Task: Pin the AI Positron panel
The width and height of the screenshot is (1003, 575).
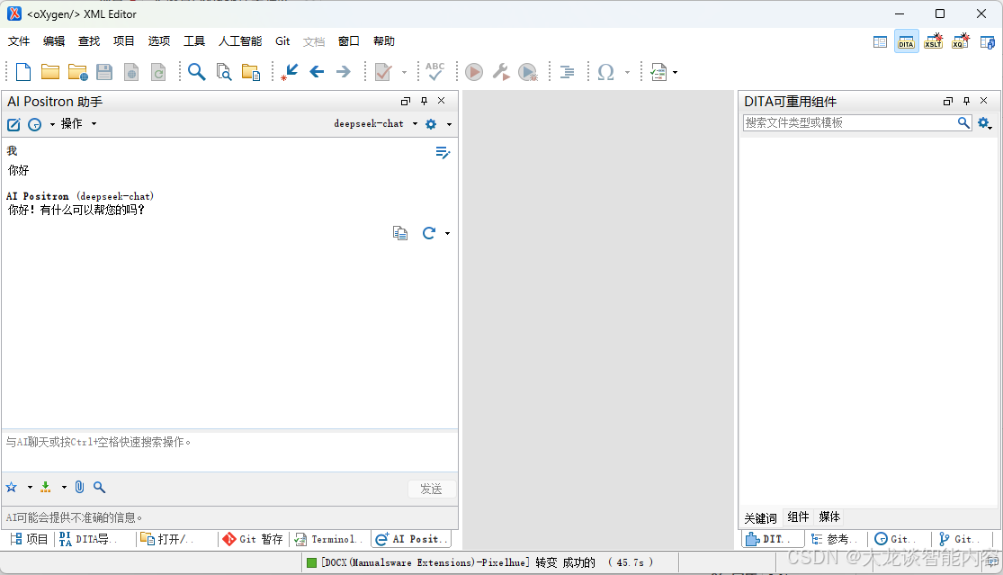Action: click(424, 101)
